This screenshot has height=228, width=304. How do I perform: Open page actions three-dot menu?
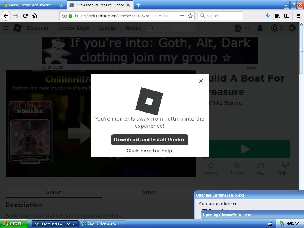(182, 16)
